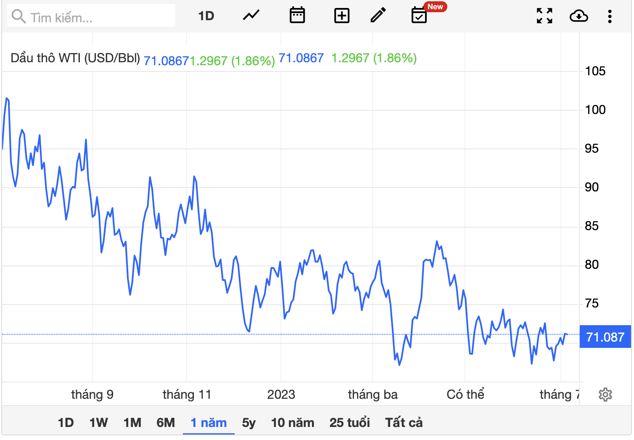Click the Dầu thô WTI (USD/Bbl) title

click(75, 58)
